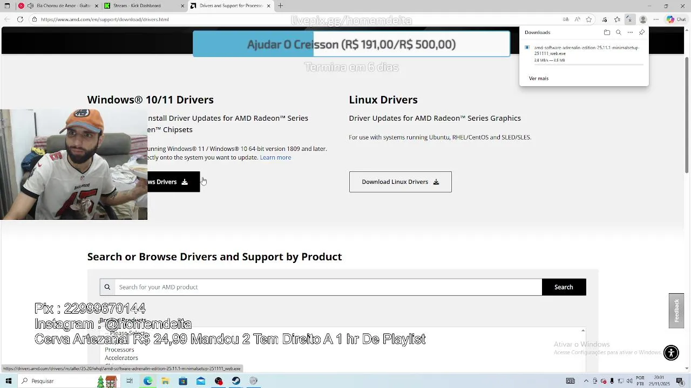Viewport: 691px width, 388px height.
Task: Open the notification center icon
Action: 680,381
